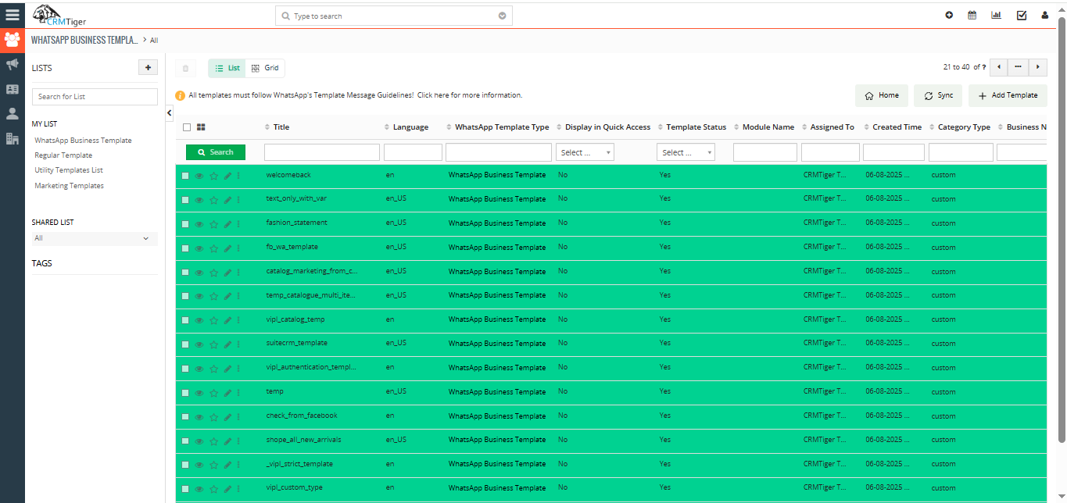Screen dimensions: 1067x503
Task: Star the check_from_facebook row
Action: (x=213, y=416)
